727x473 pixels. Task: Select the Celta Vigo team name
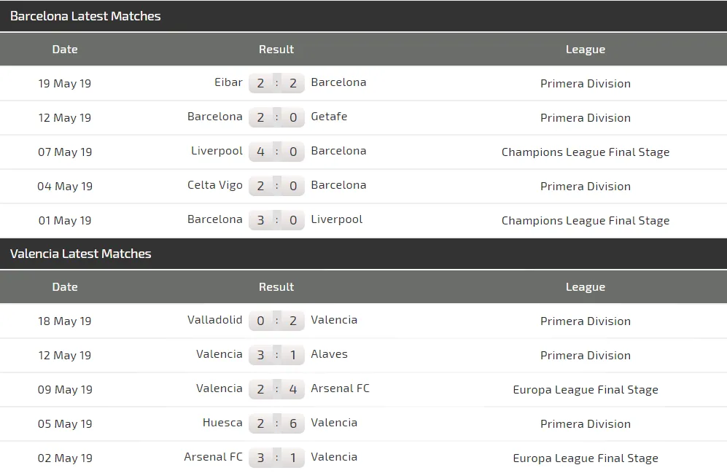214,185
